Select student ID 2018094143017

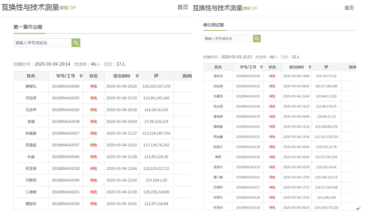66,133
